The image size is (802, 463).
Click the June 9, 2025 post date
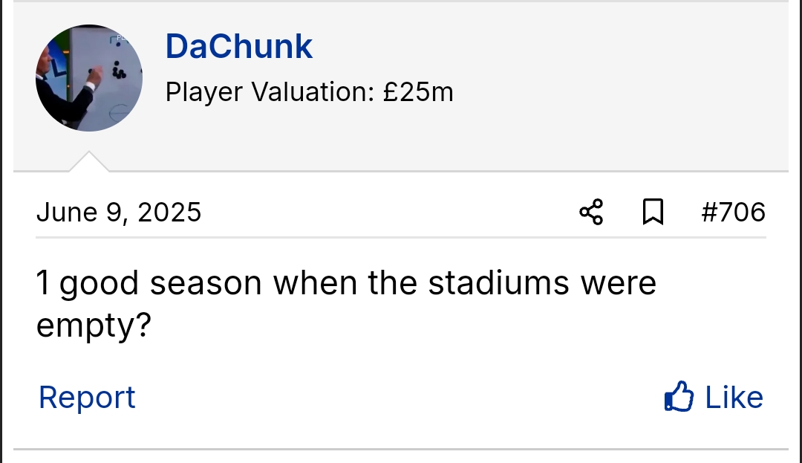tap(119, 213)
